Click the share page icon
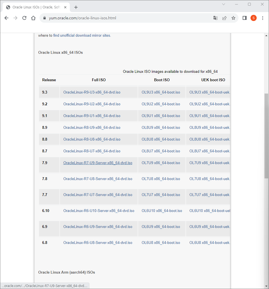 tap(224, 18)
